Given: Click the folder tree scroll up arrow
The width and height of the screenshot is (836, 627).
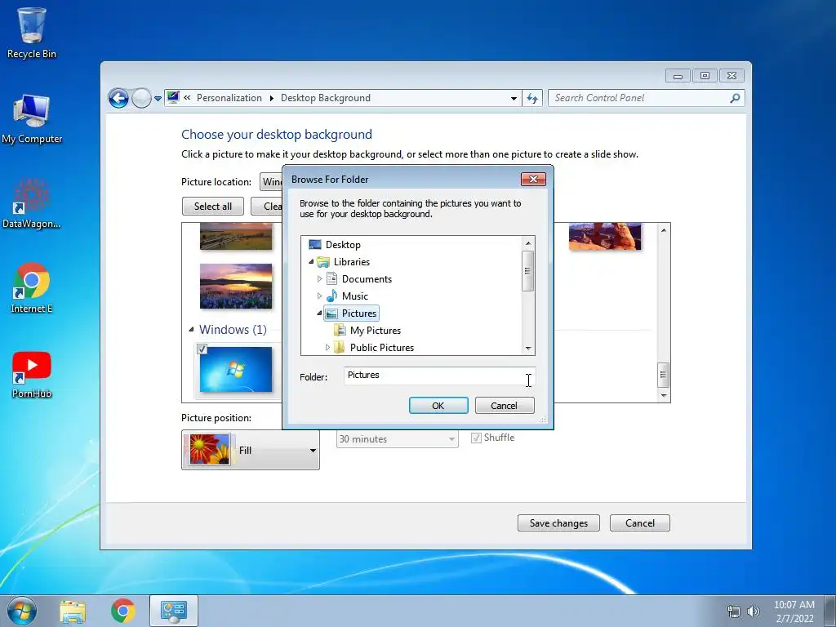Looking at the screenshot, I should pyautogui.click(x=528, y=243).
